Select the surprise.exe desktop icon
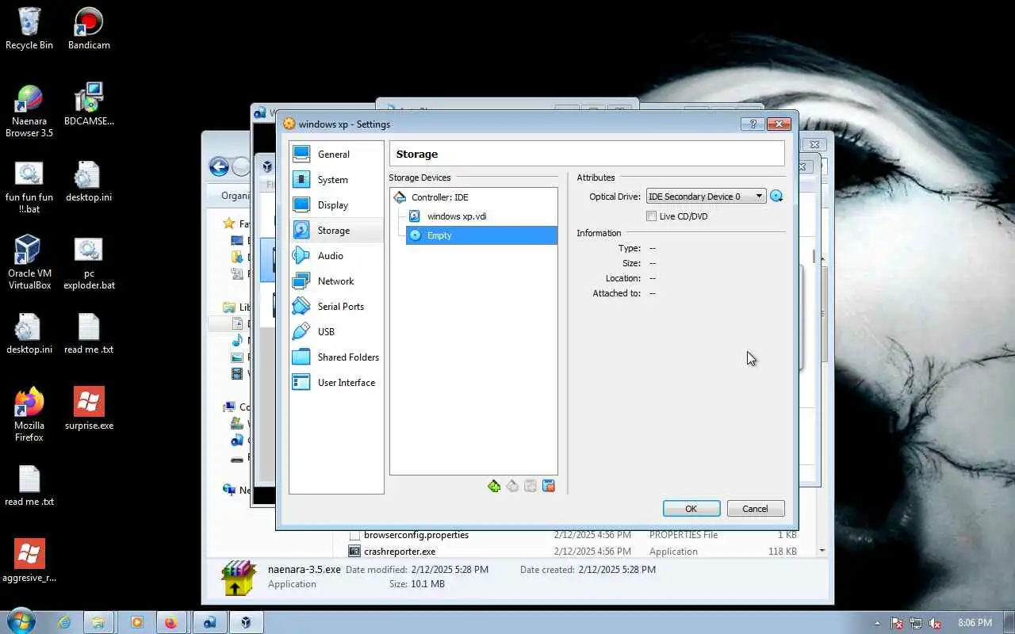Image resolution: width=1015 pixels, height=634 pixels. point(89,409)
